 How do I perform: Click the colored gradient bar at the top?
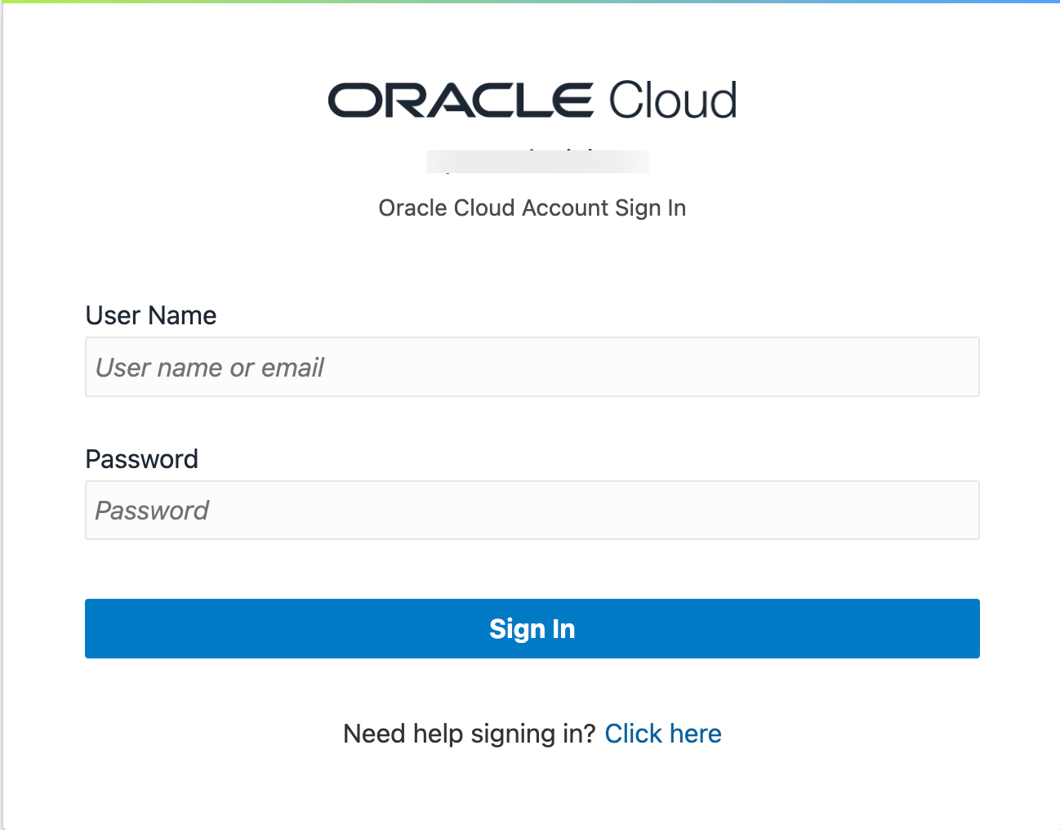[530, 2]
